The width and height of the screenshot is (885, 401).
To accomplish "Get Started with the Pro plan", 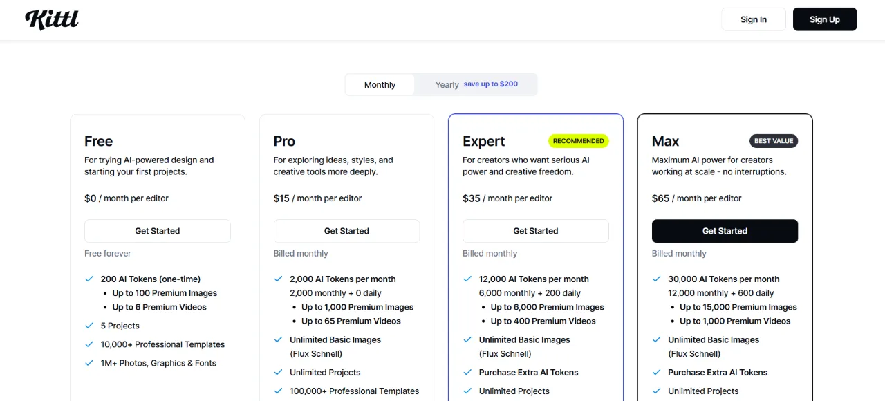I will 346,231.
